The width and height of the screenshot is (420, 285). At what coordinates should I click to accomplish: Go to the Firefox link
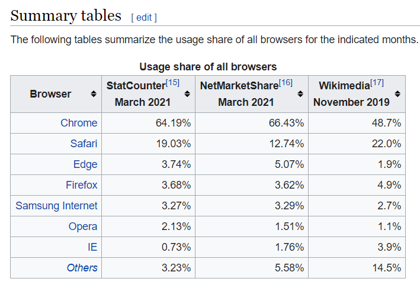tap(82, 185)
